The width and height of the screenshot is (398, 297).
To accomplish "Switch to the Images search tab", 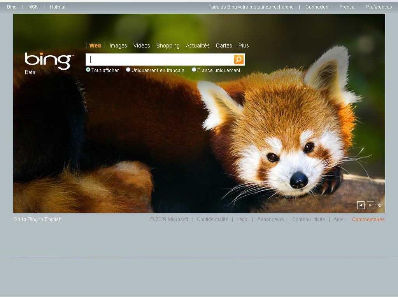I will coord(118,46).
